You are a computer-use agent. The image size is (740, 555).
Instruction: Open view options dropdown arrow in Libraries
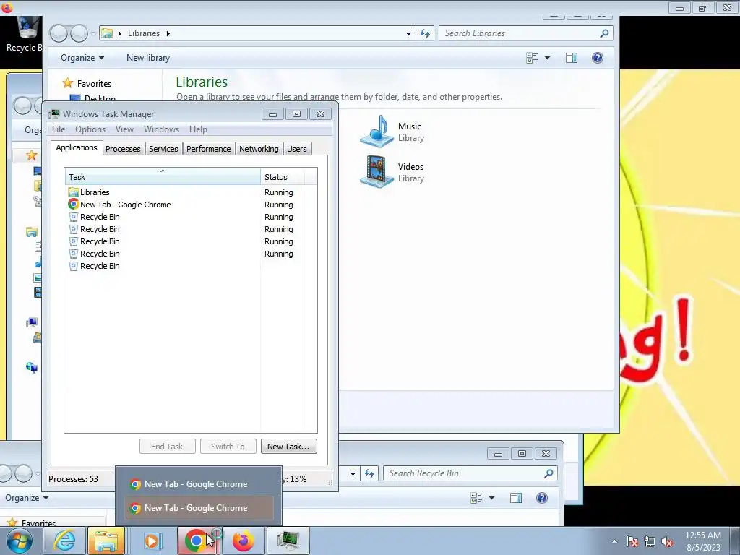[x=548, y=58]
